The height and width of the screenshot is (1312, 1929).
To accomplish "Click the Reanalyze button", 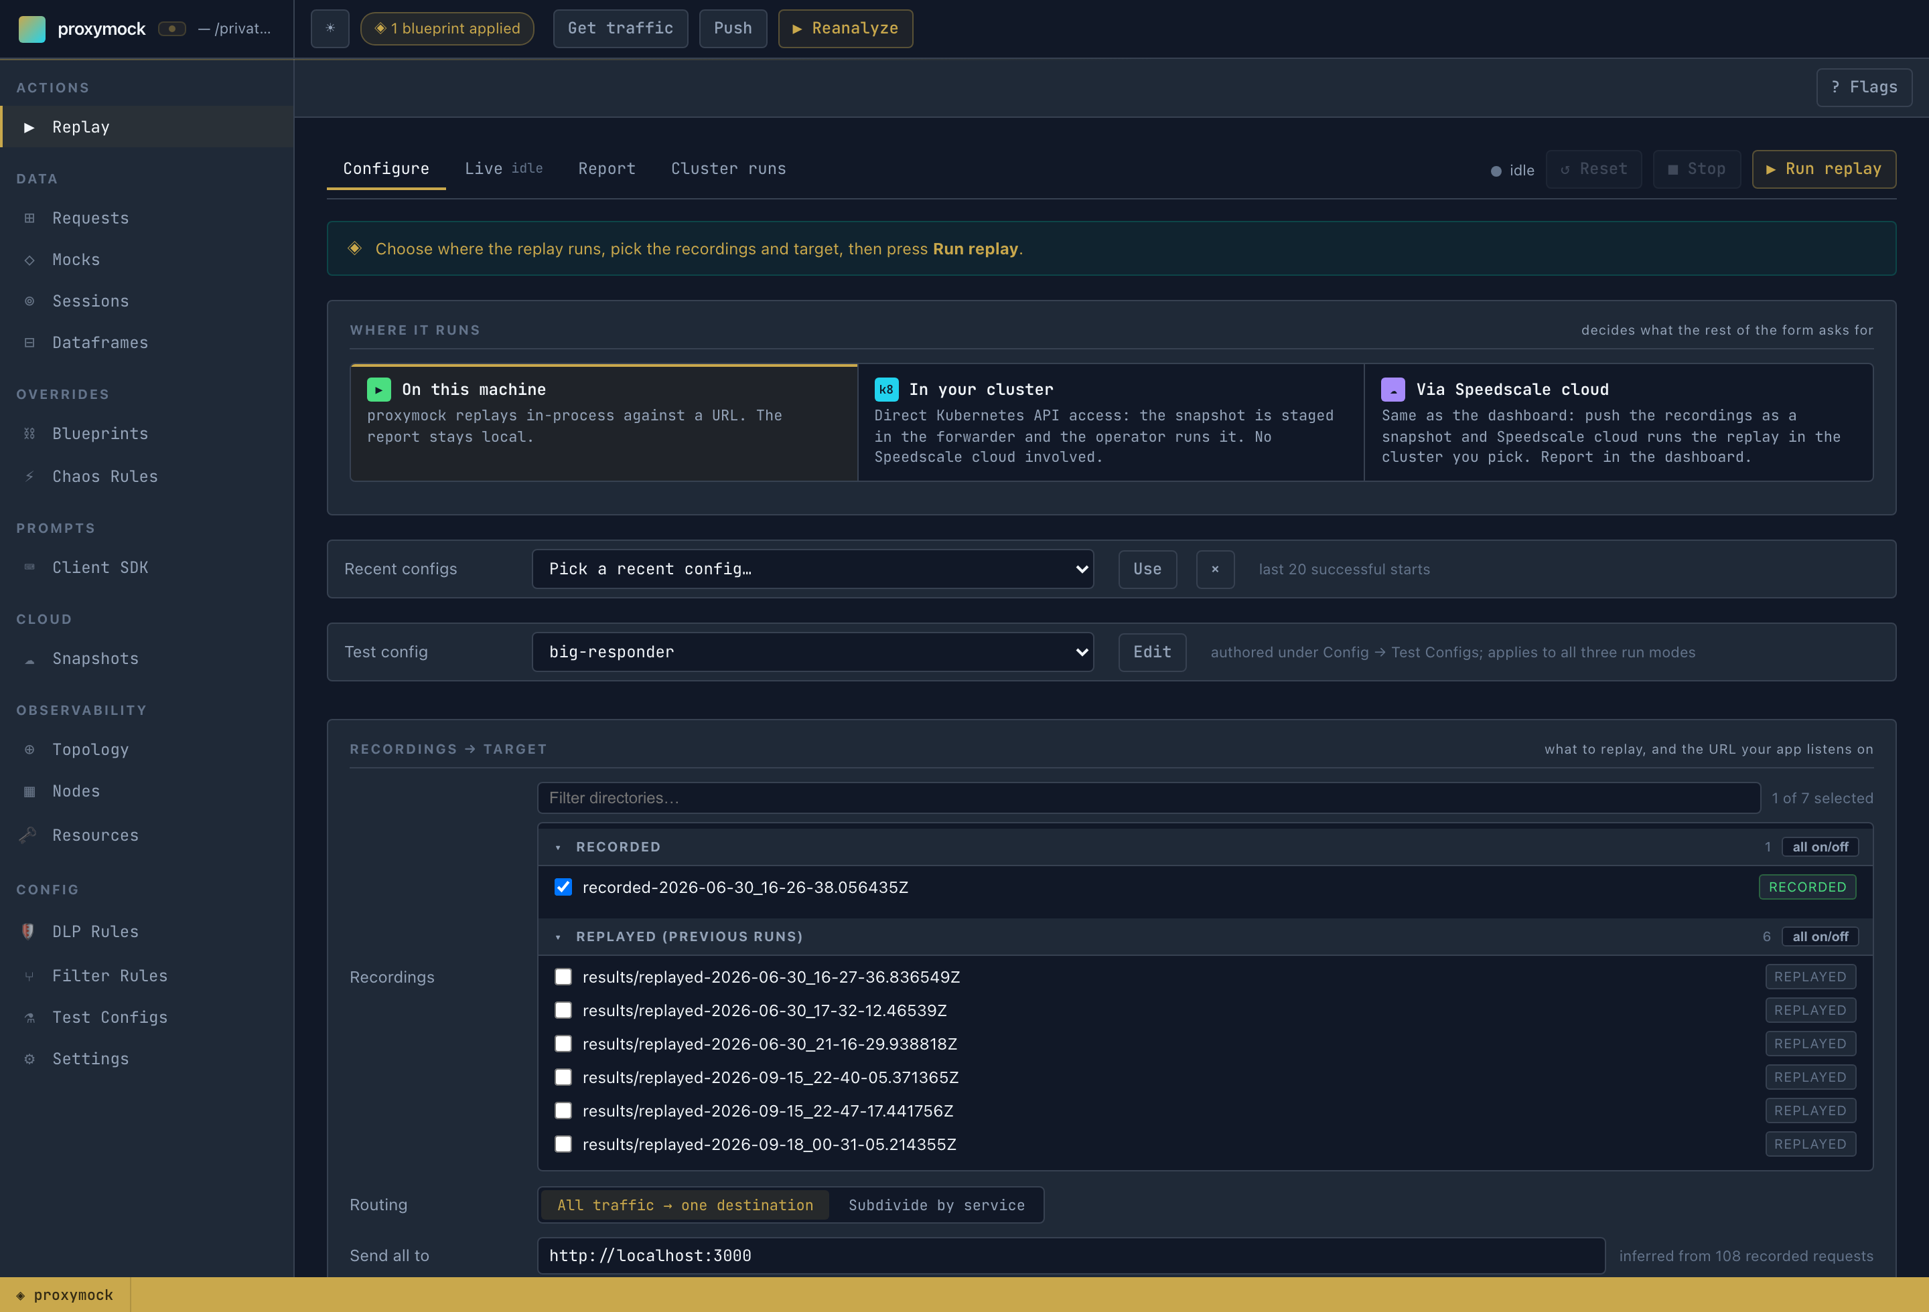I will click(845, 29).
